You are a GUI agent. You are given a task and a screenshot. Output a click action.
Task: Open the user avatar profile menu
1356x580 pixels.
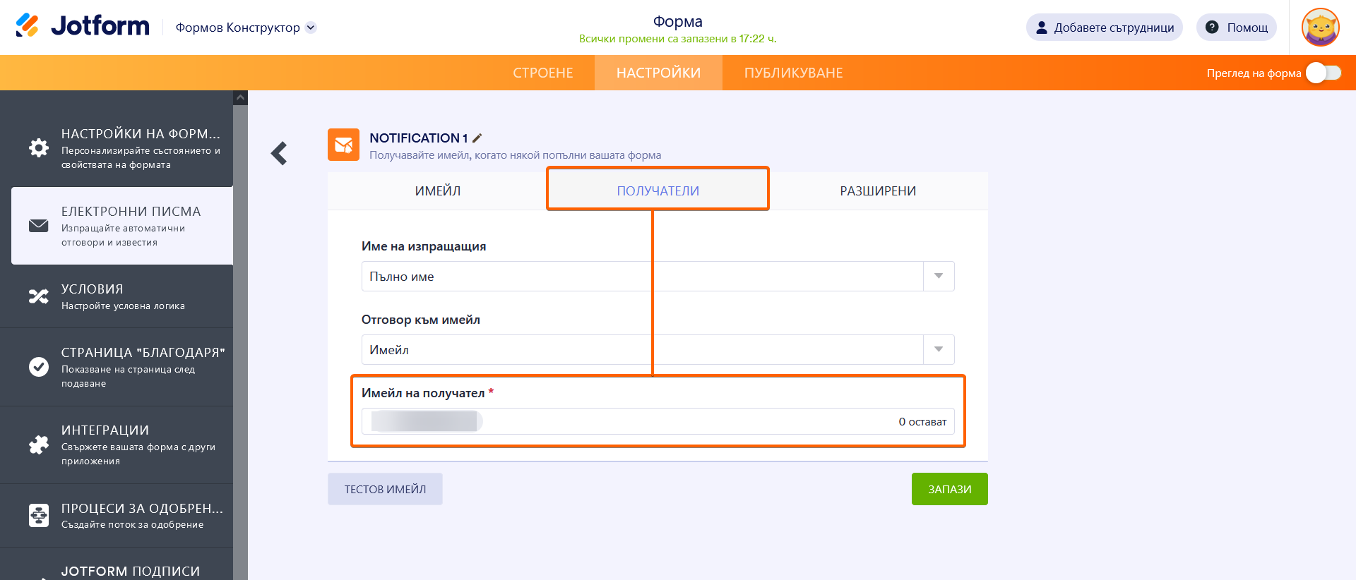point(1320,28)
